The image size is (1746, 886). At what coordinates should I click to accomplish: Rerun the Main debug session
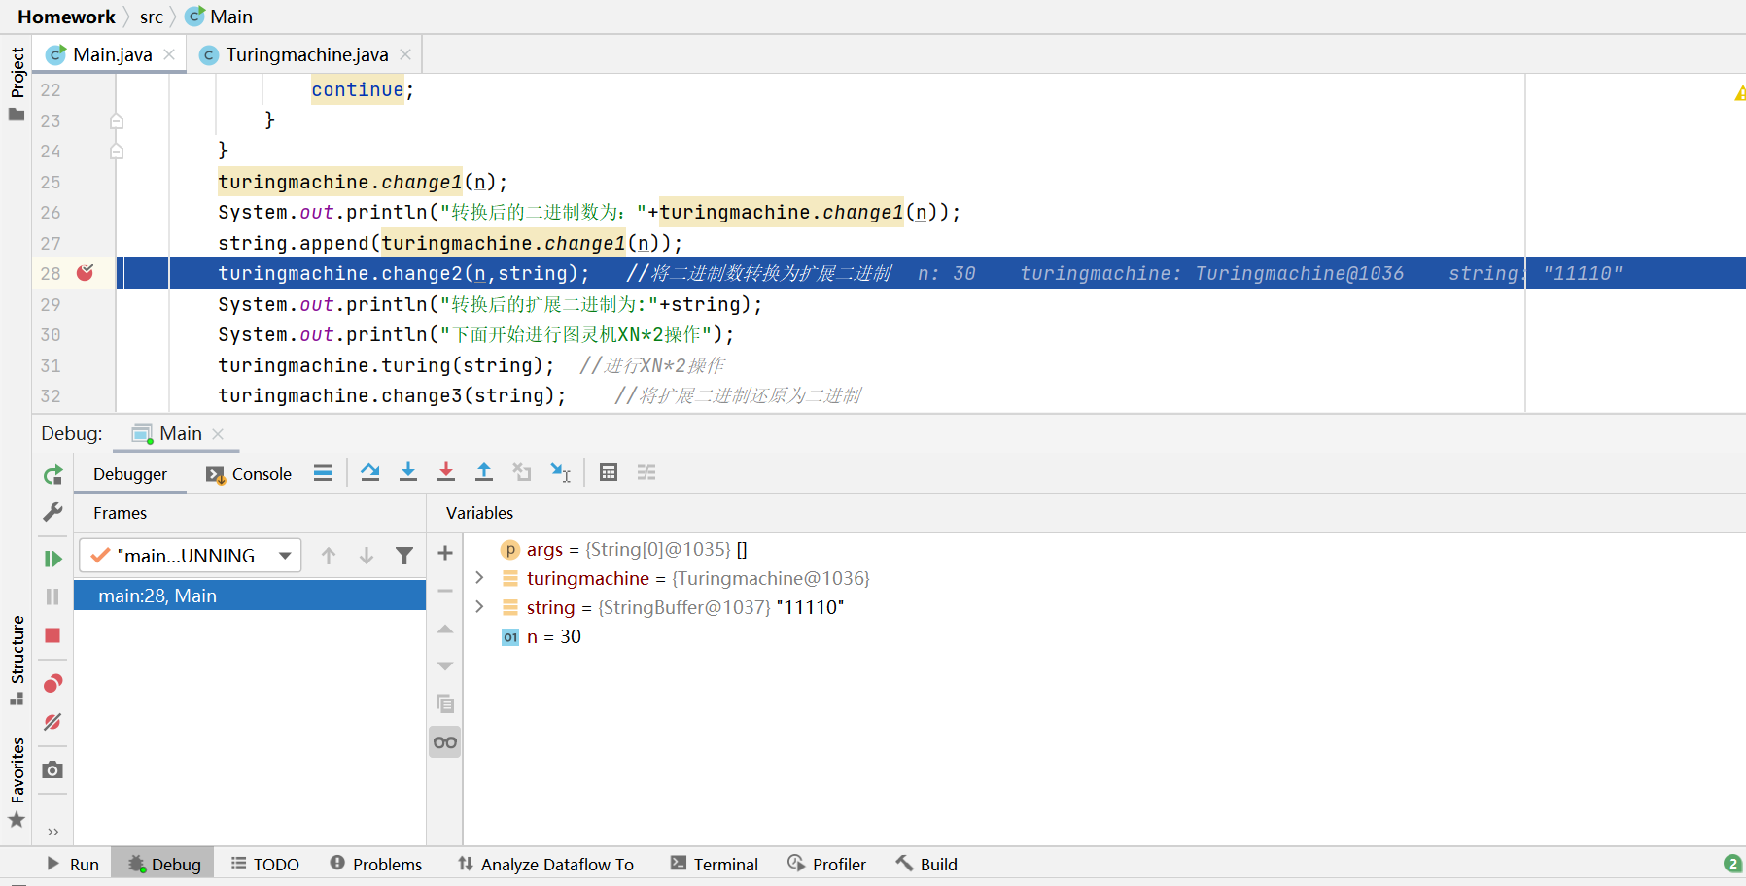click(52, 474)
